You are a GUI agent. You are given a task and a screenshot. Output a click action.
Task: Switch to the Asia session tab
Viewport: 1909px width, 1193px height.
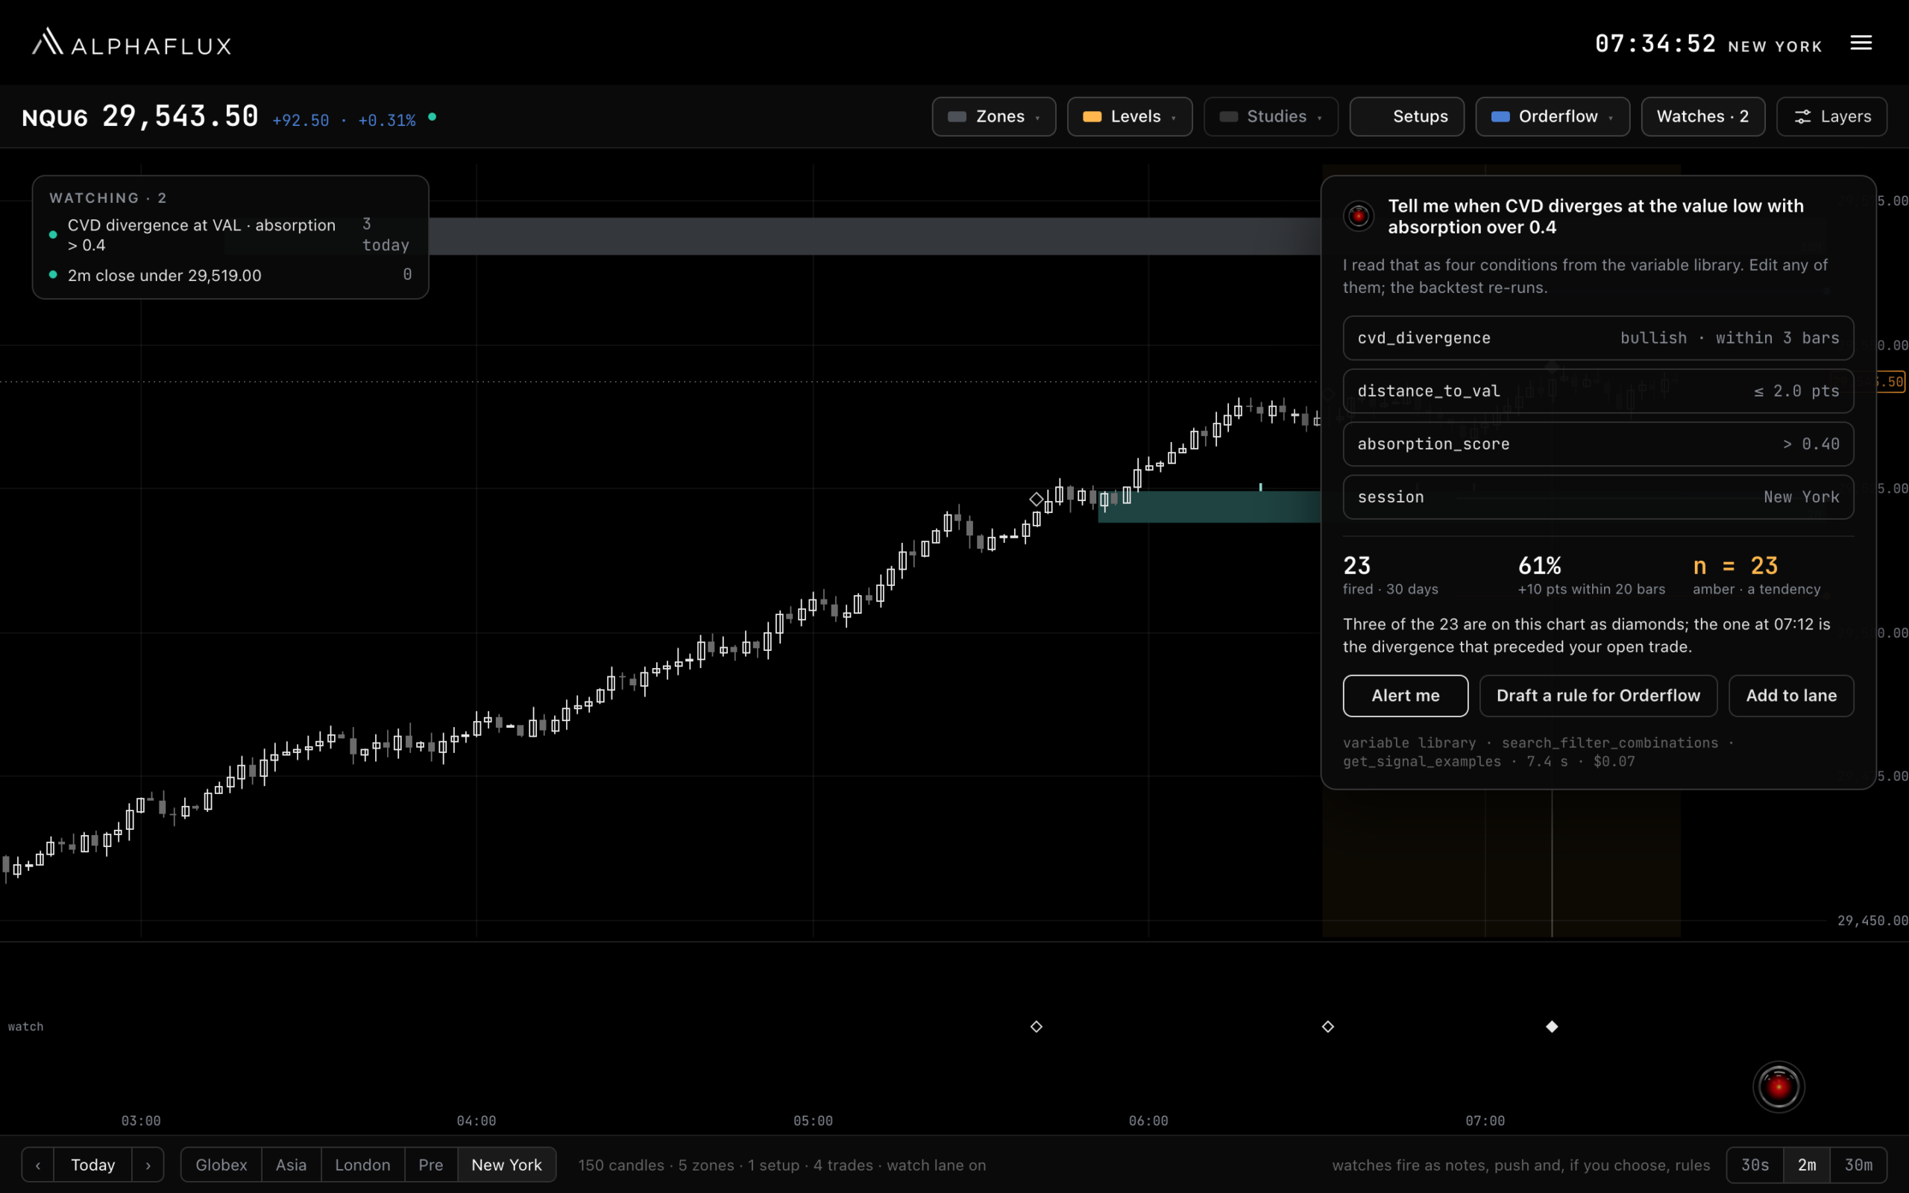pos(291,1165)
